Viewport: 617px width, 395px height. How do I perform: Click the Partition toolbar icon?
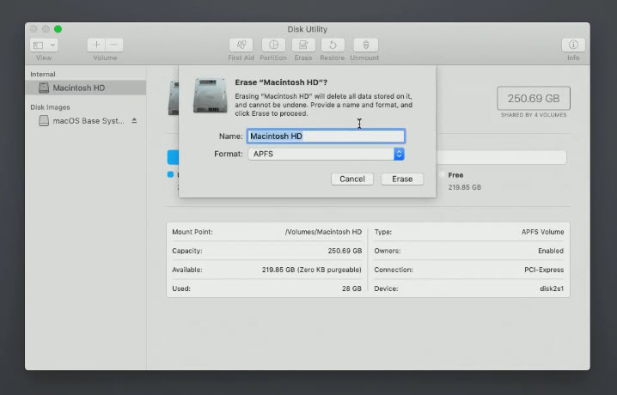pos(273,45)
